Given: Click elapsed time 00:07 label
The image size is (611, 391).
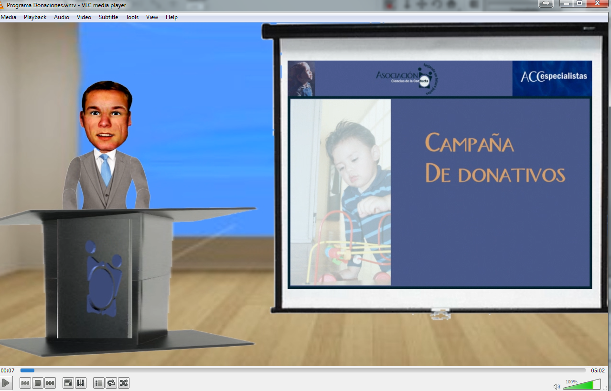Looking at the screenshot, I should click(7, 370).
